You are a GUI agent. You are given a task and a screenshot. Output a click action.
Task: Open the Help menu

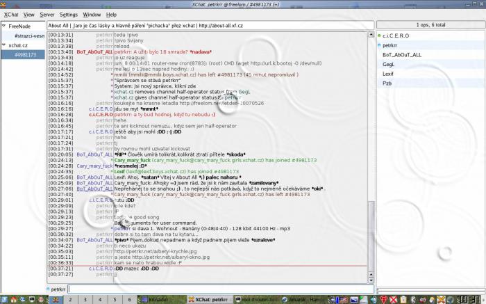111,15
